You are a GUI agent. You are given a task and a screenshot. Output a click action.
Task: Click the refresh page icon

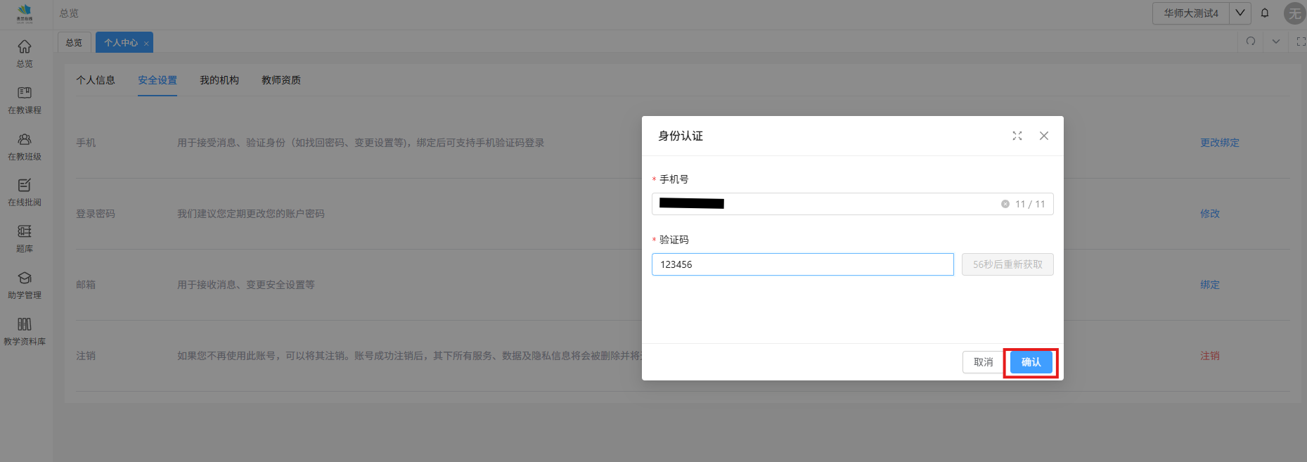click(1250, 41)
